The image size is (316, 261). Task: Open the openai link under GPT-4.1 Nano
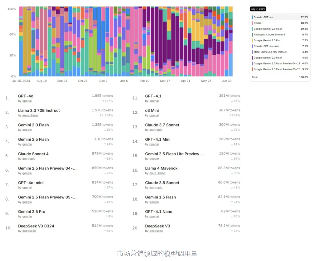[154, 216]
